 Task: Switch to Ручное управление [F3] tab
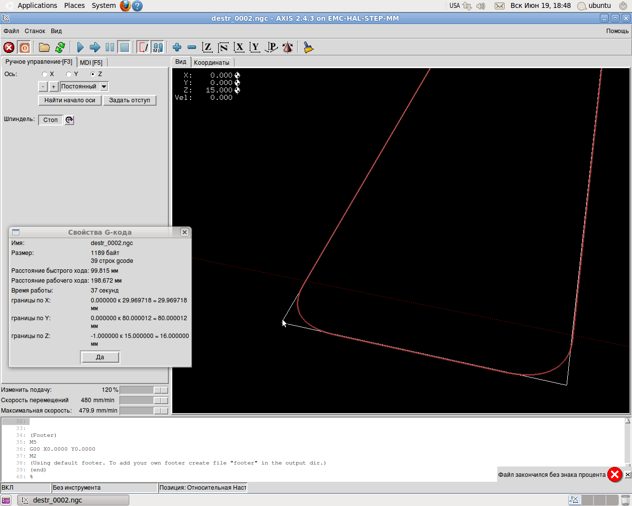click(39, 62)
